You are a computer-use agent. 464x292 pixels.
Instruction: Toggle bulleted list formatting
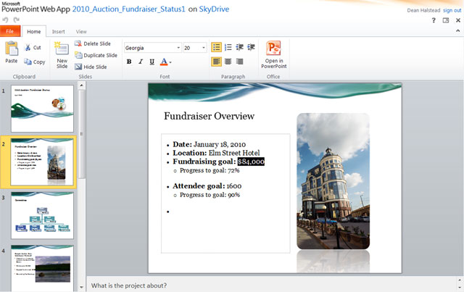click(216, 48)
